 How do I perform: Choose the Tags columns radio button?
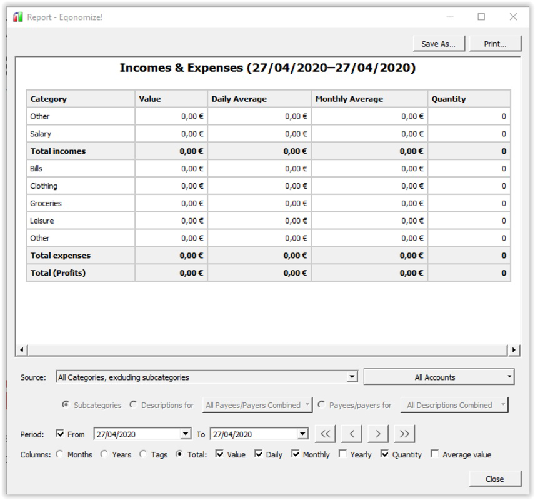point(143,454)
